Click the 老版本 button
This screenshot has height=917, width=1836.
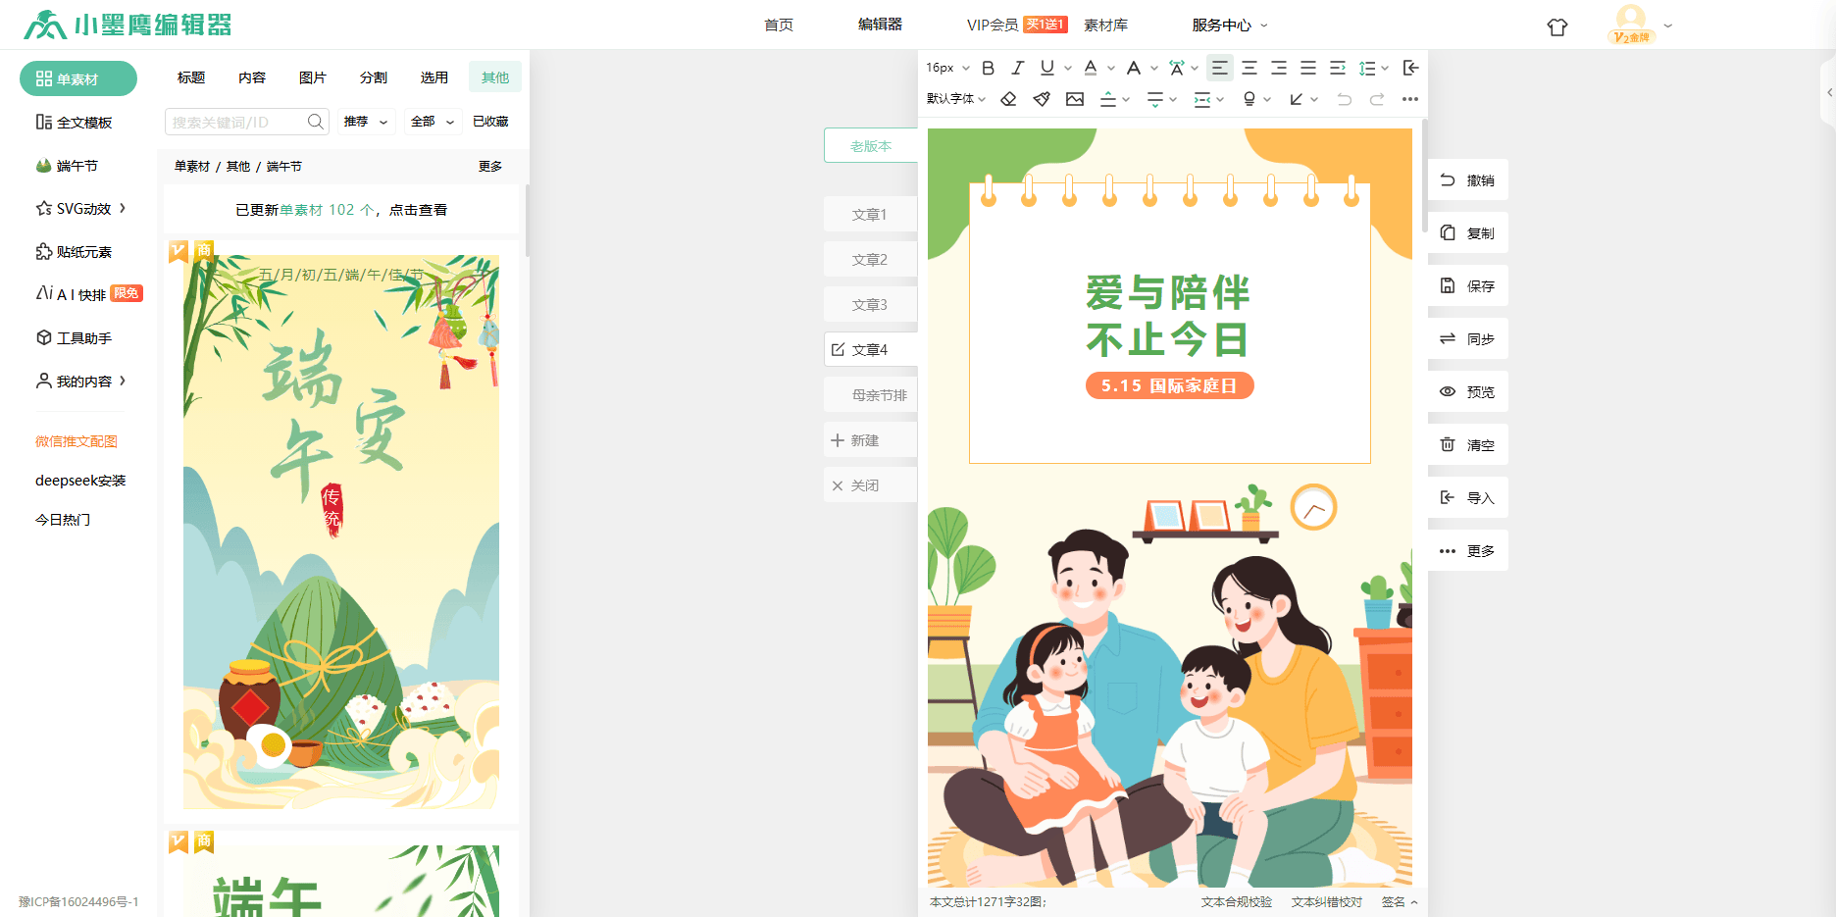coord(871,146)
